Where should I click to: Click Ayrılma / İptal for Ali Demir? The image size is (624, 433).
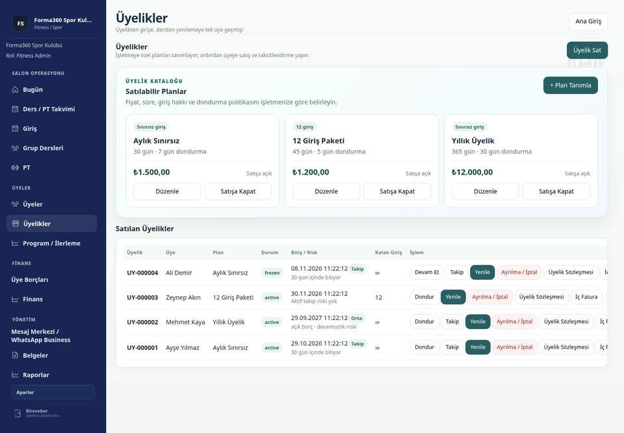click(x=519, y=273)
